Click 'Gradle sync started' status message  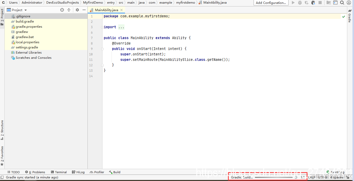pyautogui.click(x=32, y=177)
